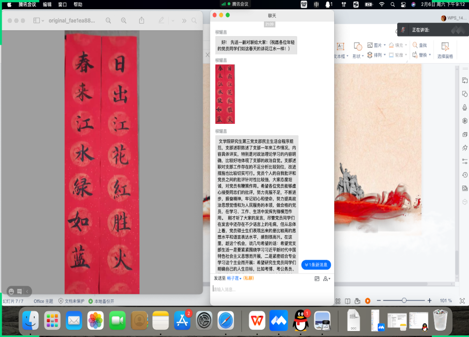Share the image from Preview toolbar

click(142, 20)
